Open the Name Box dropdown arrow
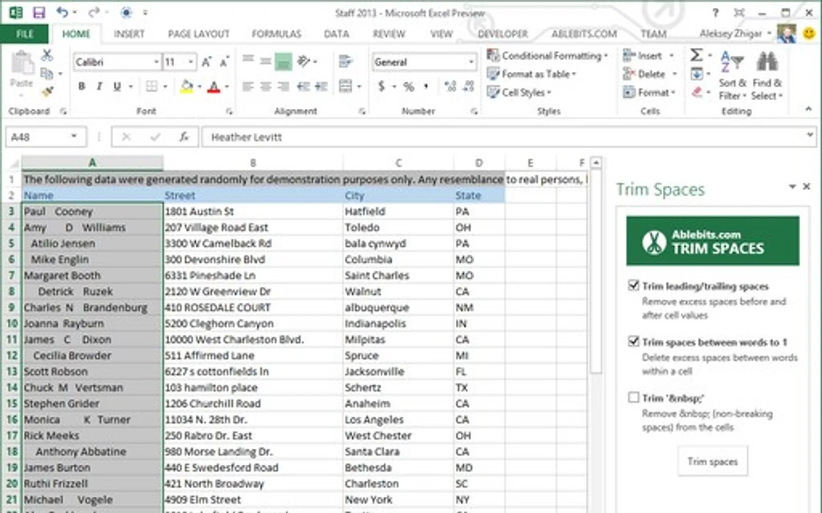The height and width of the screenshot is (513, 822). (74, 136)
